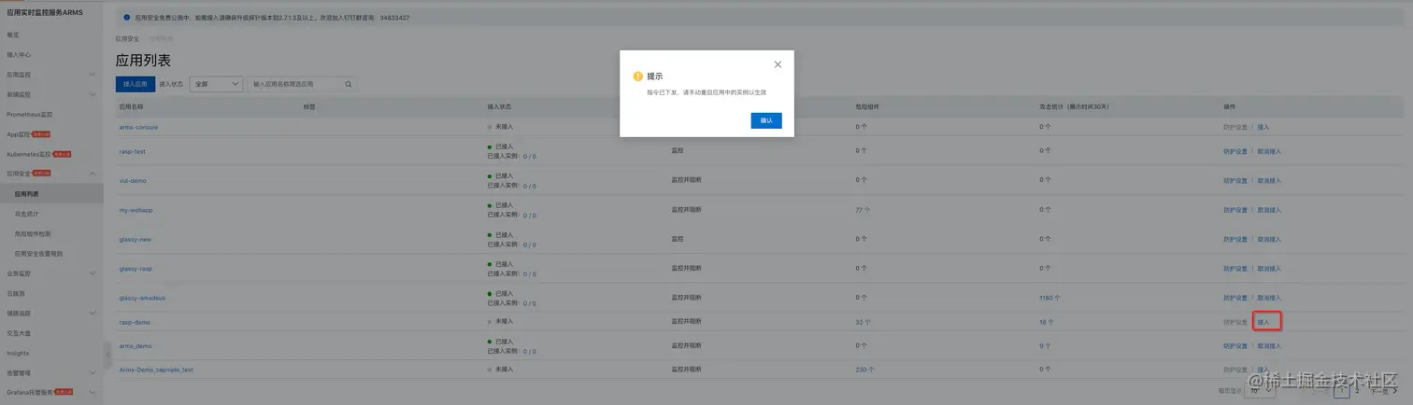This screenshot has width=1413, height=405.
Task: Click 230 个 dangerous components for Arms-Demo_sapmple_test
Action: point(864,370)
